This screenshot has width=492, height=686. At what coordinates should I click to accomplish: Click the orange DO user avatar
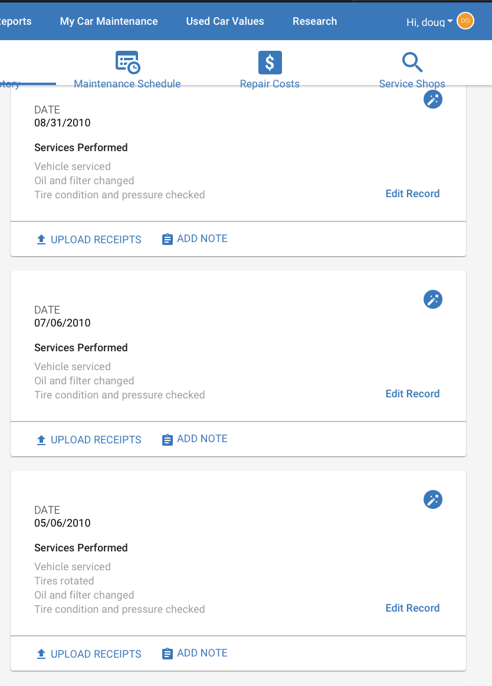[x=465, y=21]
